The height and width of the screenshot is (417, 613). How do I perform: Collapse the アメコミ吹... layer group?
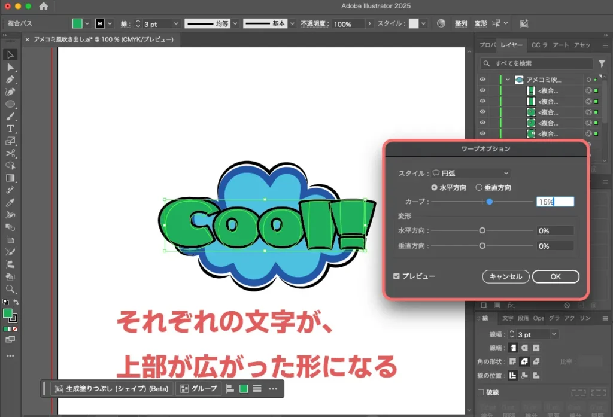coord(508,79)
